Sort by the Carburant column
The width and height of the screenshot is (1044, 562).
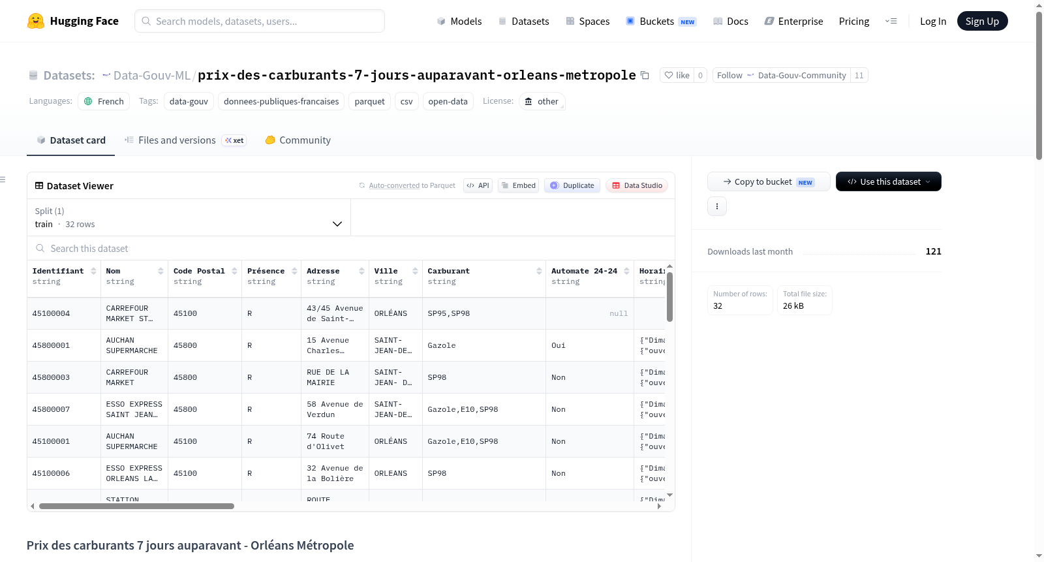tap(540, 271)
